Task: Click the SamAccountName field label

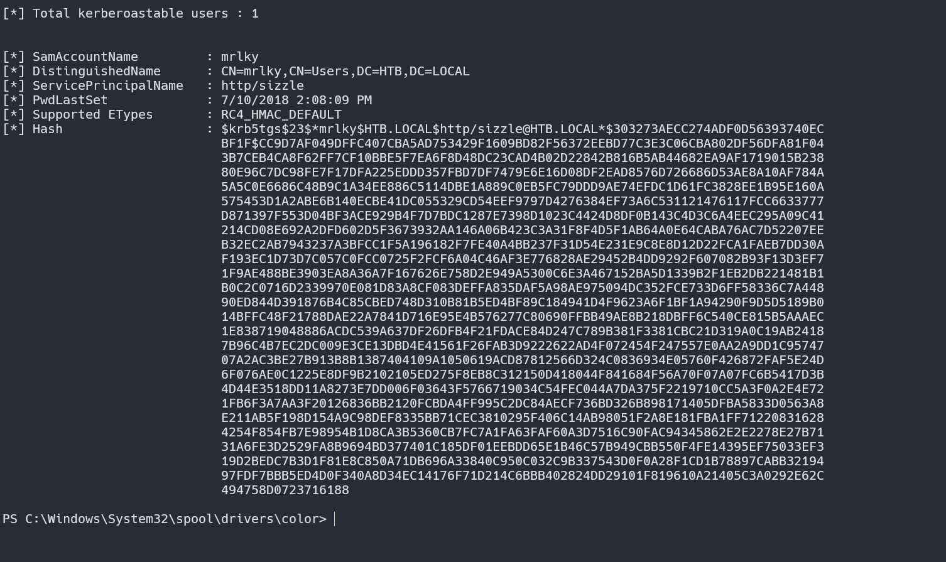Action: [x=85, y=57]
